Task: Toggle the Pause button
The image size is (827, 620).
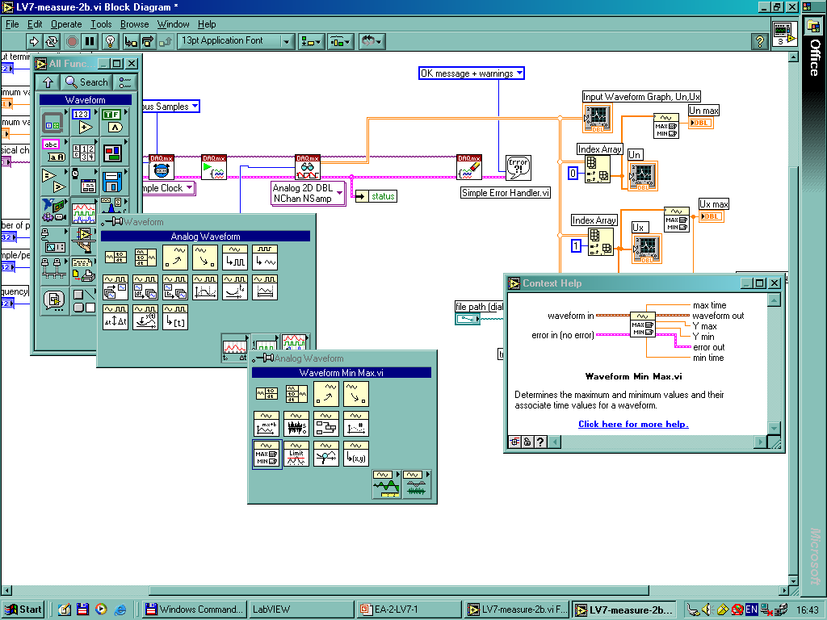Action: tap(90, 41)
